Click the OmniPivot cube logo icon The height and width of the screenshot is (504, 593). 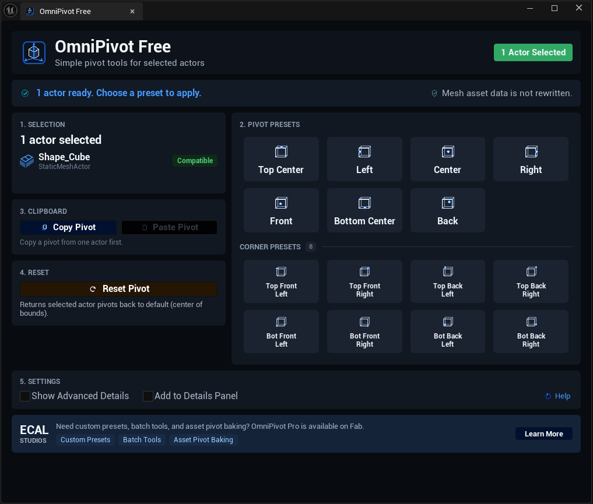pyautogui.click(x=34, y=52)
